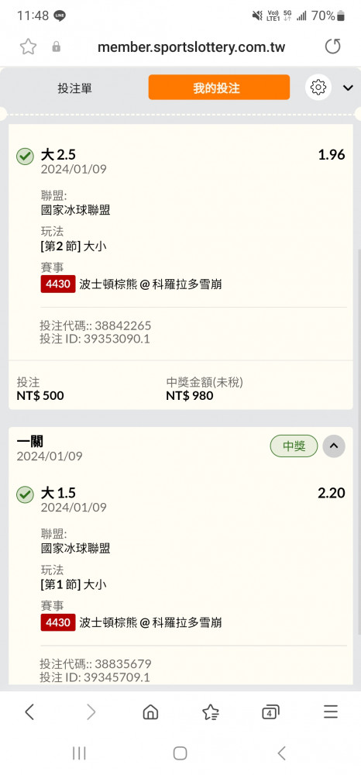Open the browser tabs counter showing 4
The width and height of the screenshot is (361, 775).
tap(270, 712)
